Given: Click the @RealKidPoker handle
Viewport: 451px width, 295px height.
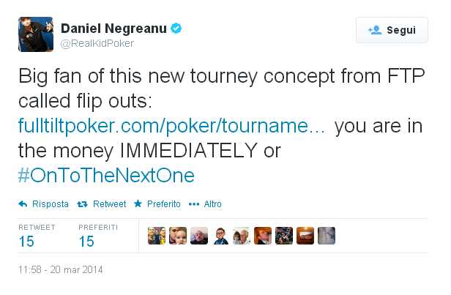Looking at the screenshot, I should 97,43.
